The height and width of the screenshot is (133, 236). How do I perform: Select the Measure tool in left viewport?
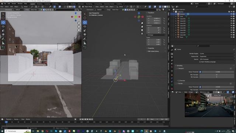tap(3, 43)
